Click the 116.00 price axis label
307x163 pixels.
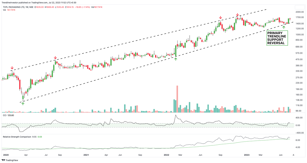click(x=299, y=105)
